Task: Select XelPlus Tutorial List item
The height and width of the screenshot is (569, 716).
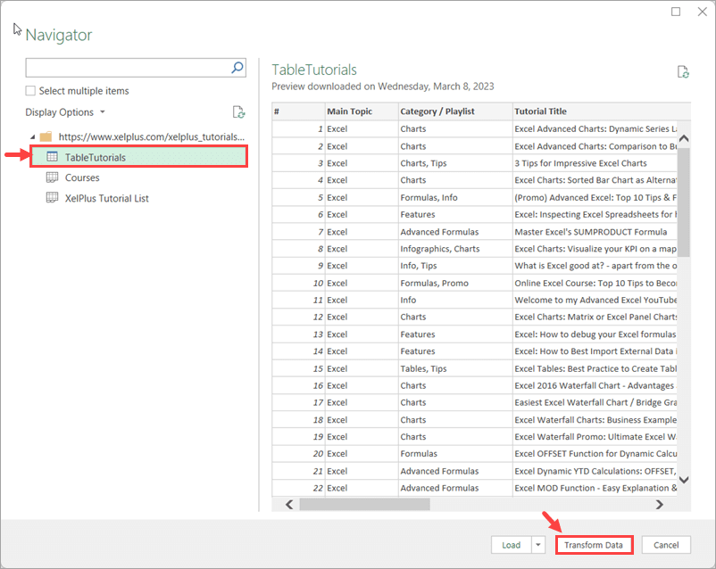Action: (106, 198)
